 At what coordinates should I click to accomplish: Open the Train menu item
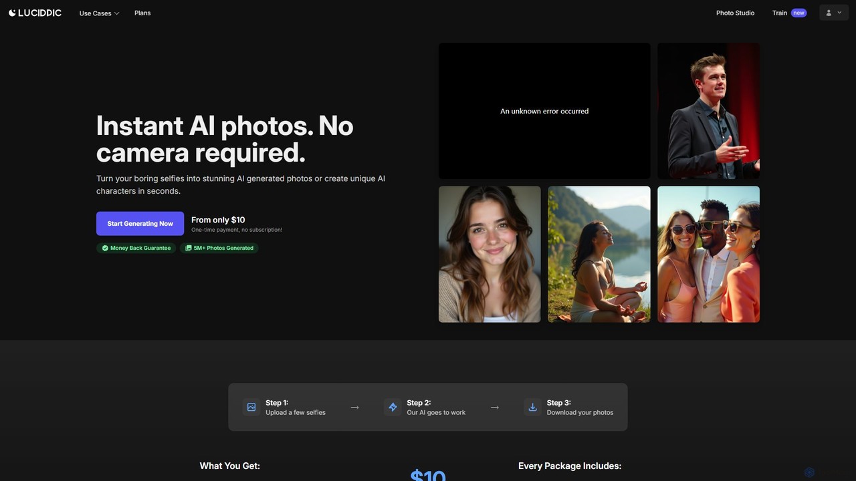click(780, 13)
